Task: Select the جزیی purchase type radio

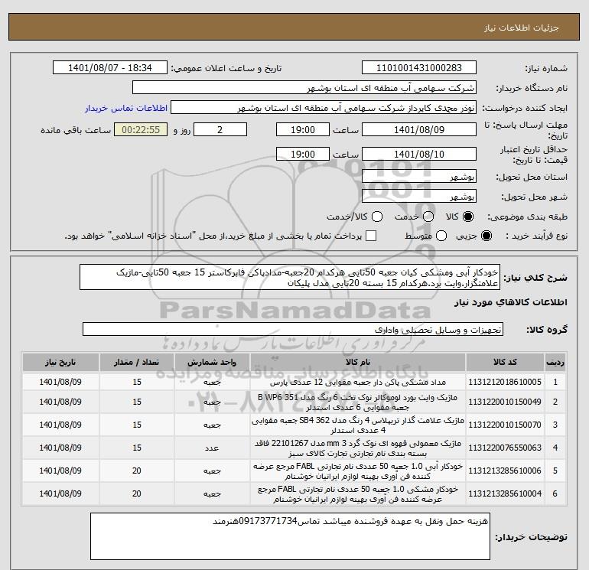Action: pos(486,236)
